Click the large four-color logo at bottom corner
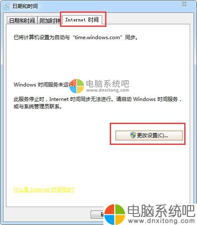This screenshot has height=225, width=197. (x=114, y=214)
